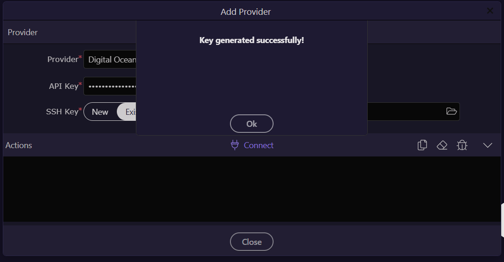Click the Actions panel label
The image size is (504, 262).
tap(19, 145)
